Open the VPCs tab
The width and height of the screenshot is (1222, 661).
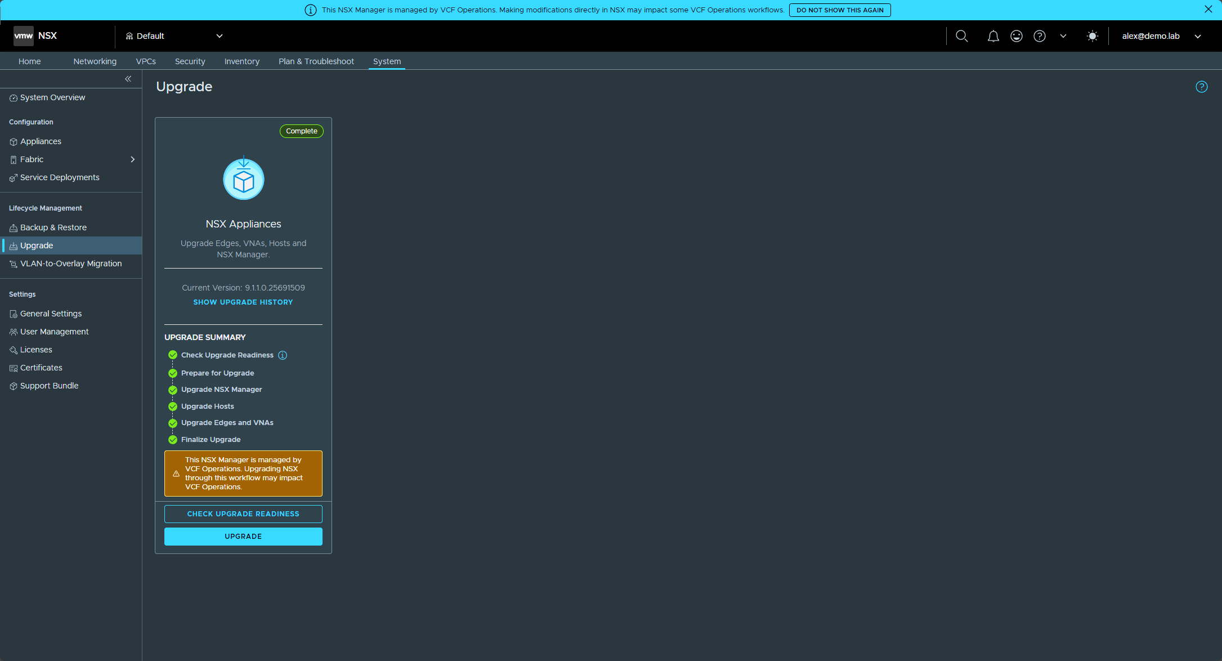point(146,61)
